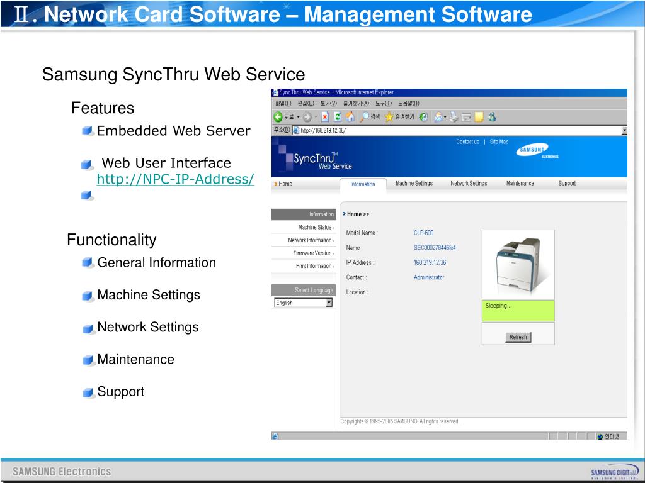Switch to the Support tab
This screenshot has width=645, height=483.
[567, 184]
